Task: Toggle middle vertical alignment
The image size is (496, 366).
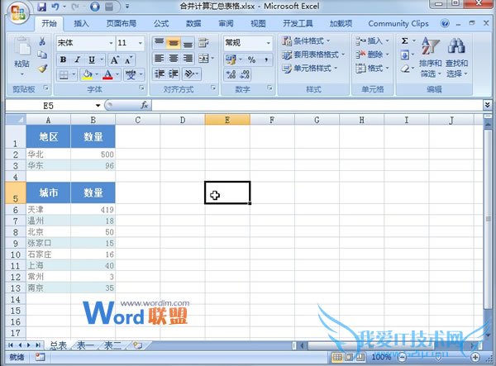Action: (174, 43)
